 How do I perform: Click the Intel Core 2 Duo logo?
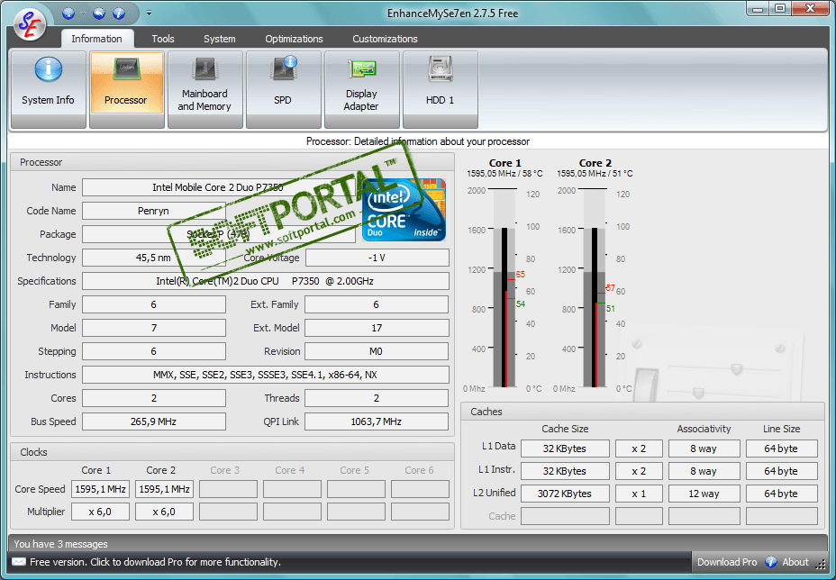click(404, 210)
